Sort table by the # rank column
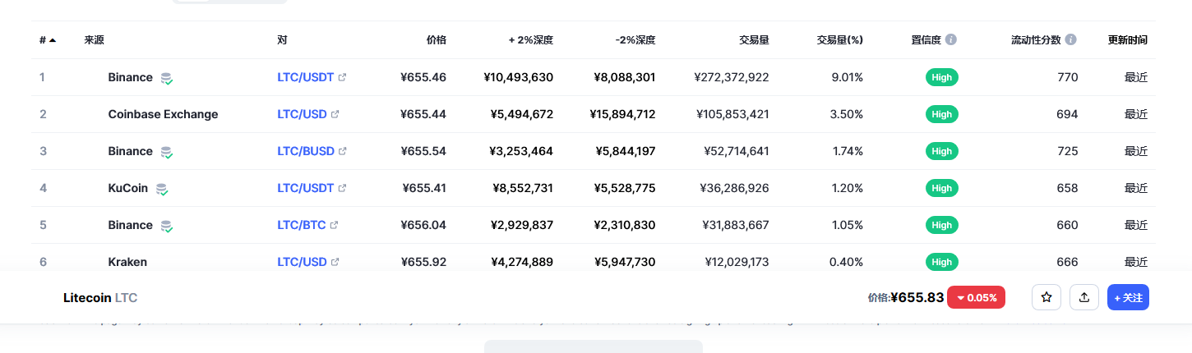This screenshot has height=353, width=1192. (47, 39)
